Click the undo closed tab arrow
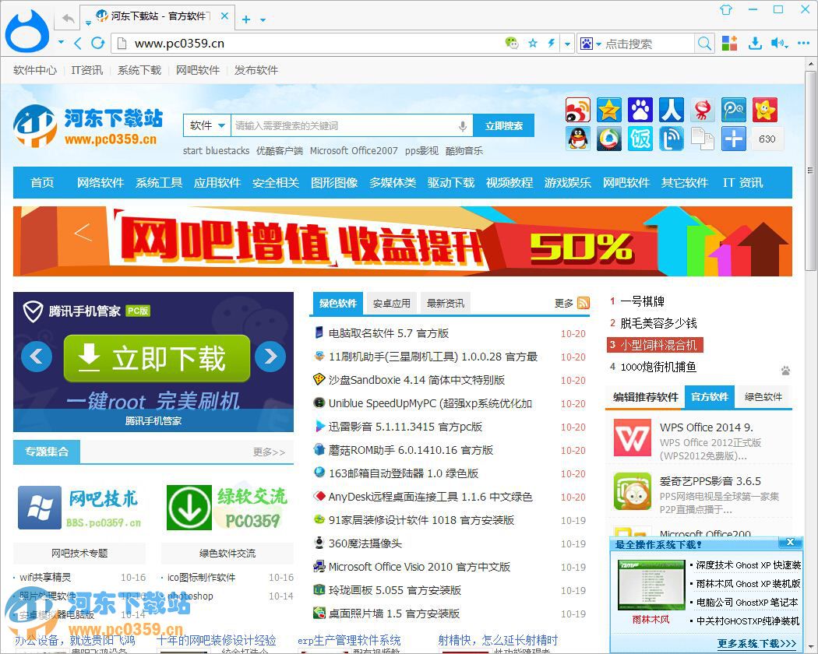Viewport: 818px width, 654px height. click(x=69, y=19)
